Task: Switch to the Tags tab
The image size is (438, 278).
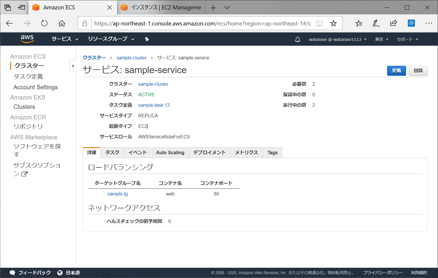Action: point(272,152)
